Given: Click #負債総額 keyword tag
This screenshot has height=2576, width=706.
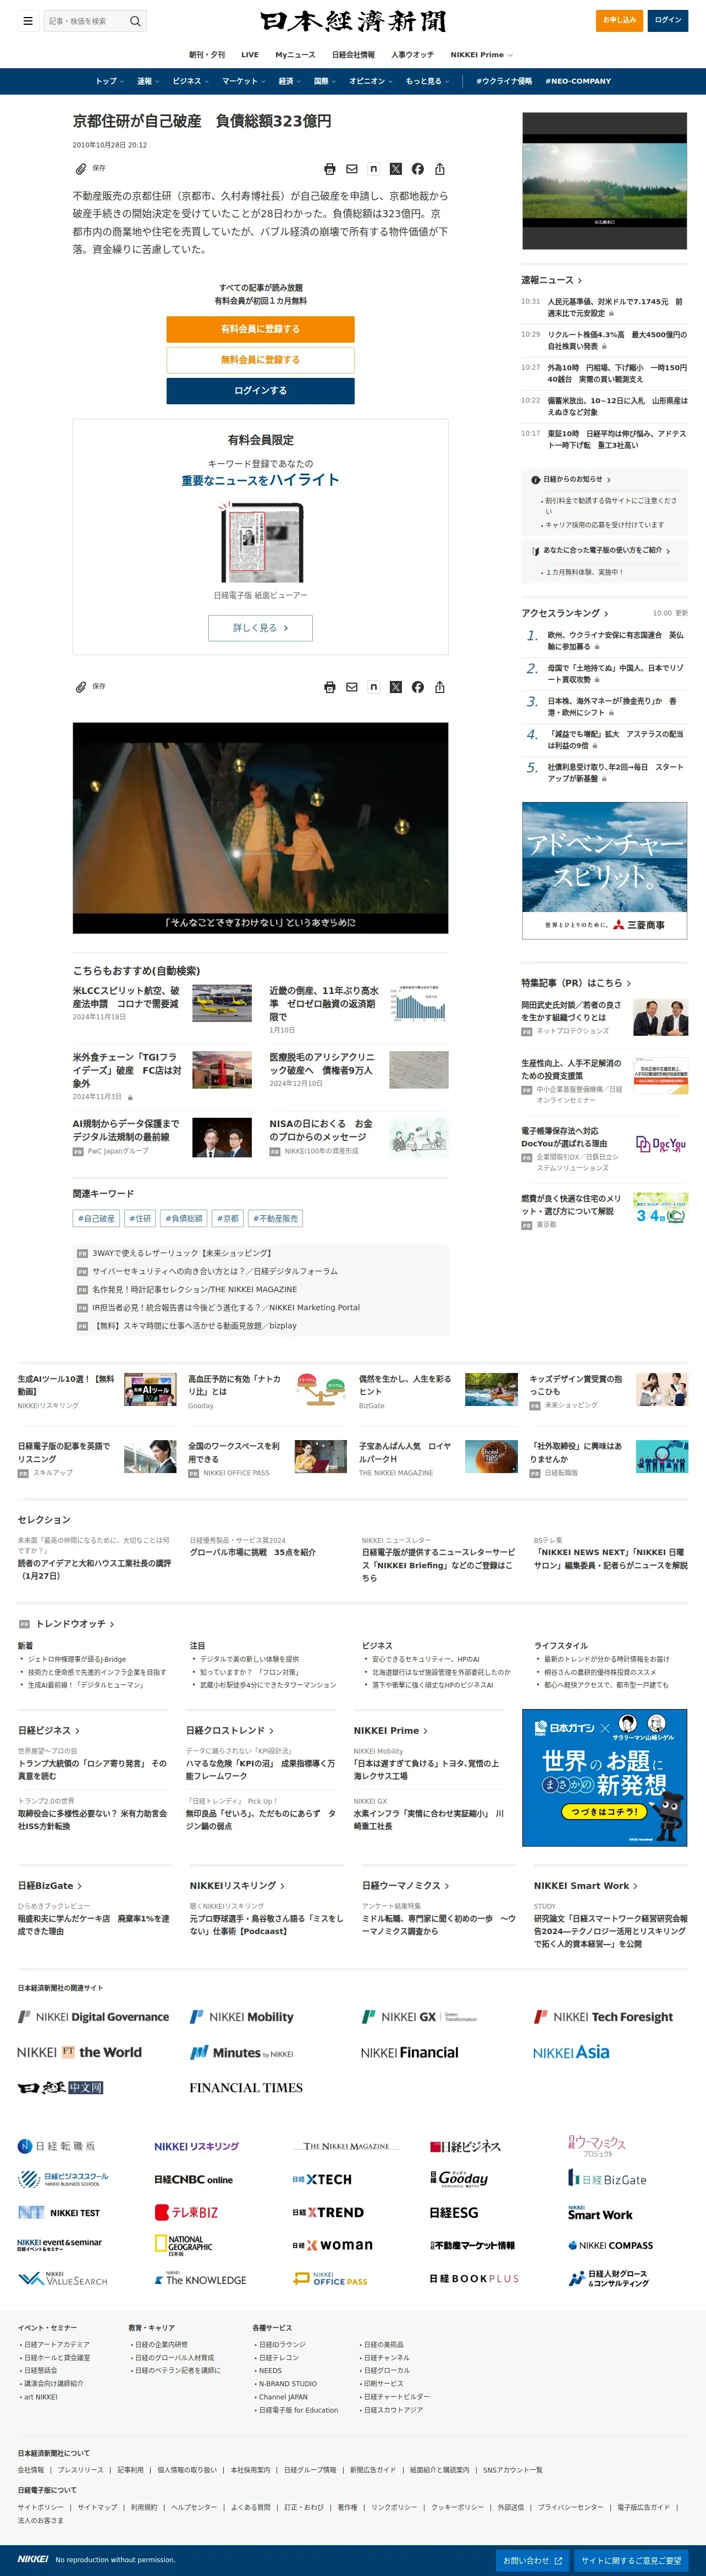Looking at the screenshot, I should point(184,1218).
